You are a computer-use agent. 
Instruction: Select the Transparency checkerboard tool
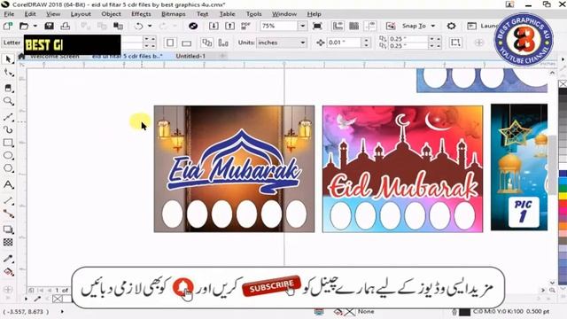(x=8, y=242)
